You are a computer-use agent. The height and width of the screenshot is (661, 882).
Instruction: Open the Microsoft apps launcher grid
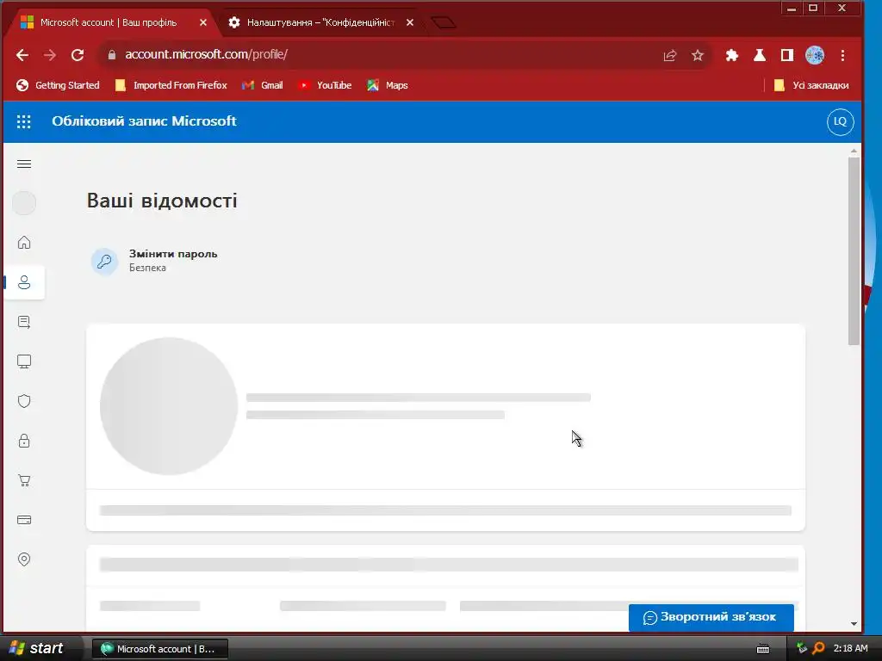point(23,121)
